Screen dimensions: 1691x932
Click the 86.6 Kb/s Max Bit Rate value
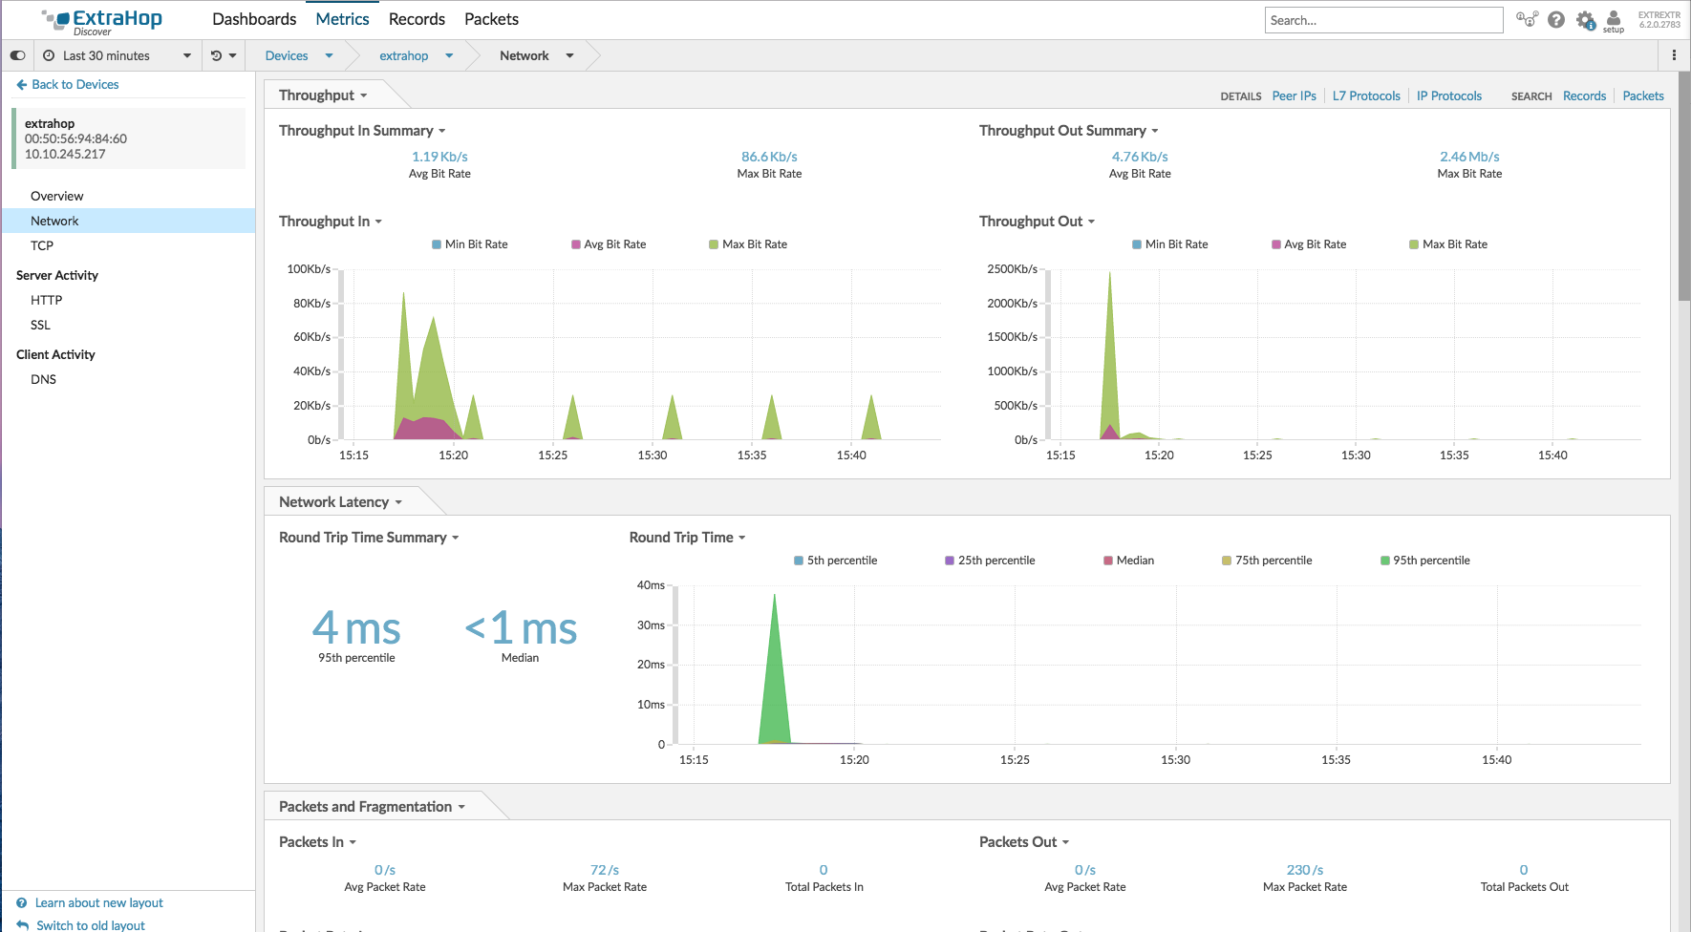click(x=769, y=157)
